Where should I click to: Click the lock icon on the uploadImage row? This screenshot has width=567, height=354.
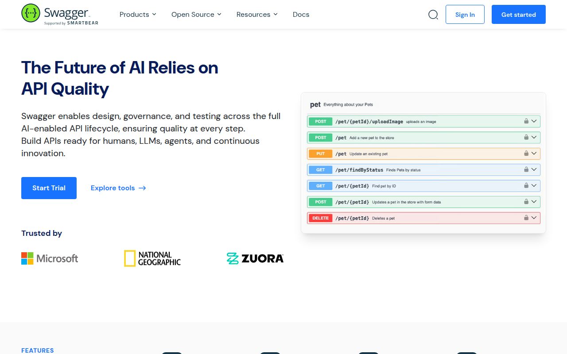coord(526,121)
